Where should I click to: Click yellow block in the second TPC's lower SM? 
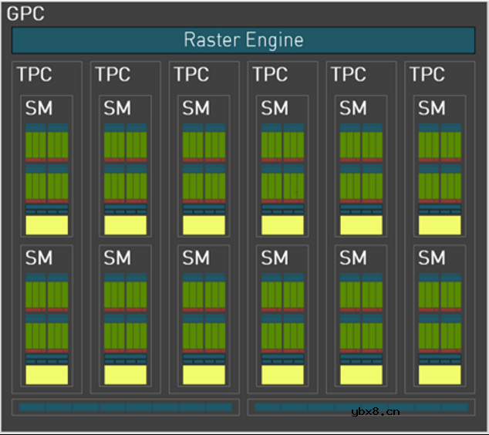(125, 375)
